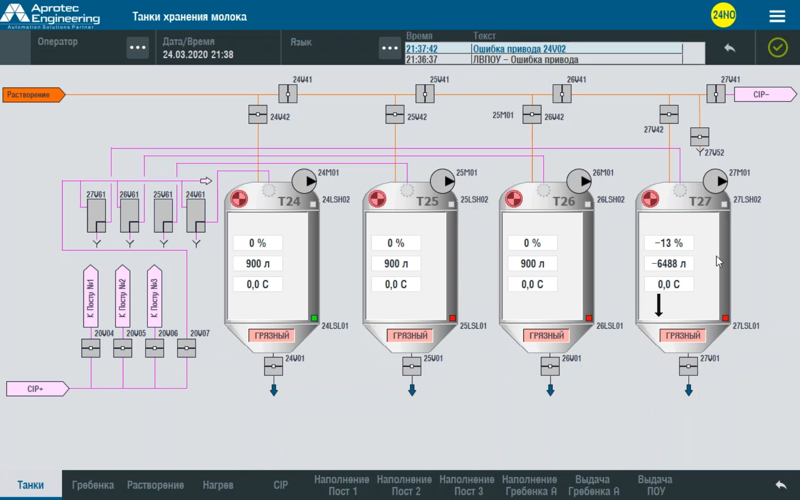This screenshot has height=500, width=800.
Task: Switch to the Нагрев screen tab
Action: tap(219, 485)
